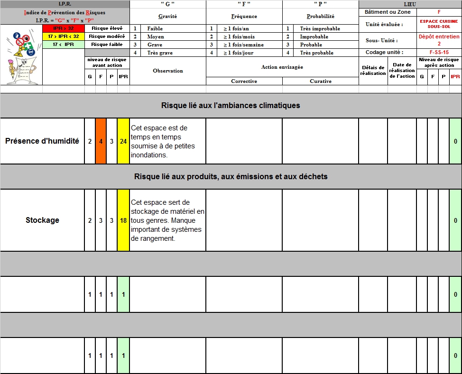The height and width of the screenshot is (374, 462).
Task: Select the 'Stockage' row label
Action: coord(42,220)
